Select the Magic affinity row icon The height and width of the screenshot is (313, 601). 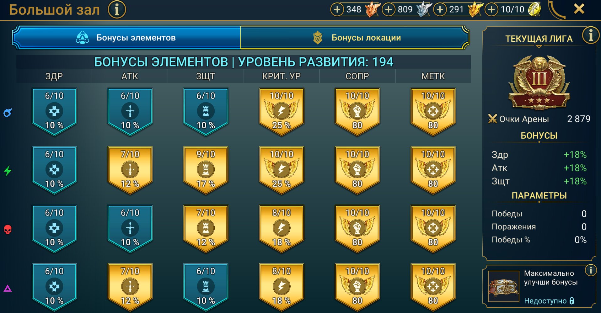(x=8, y=112)
